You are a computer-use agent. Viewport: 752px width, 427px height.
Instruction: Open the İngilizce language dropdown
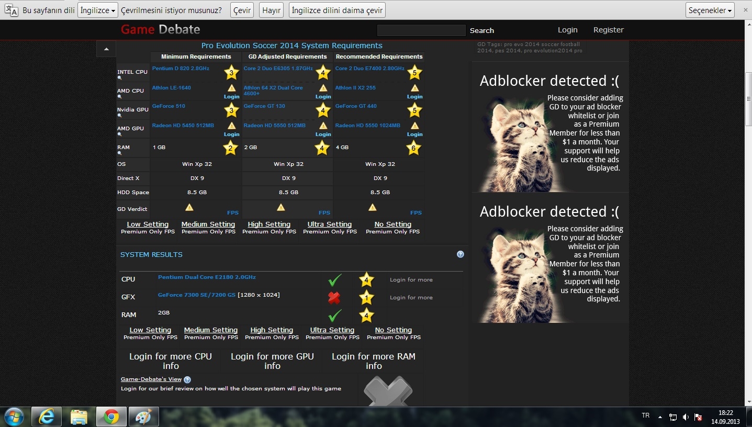coord(98,10)
